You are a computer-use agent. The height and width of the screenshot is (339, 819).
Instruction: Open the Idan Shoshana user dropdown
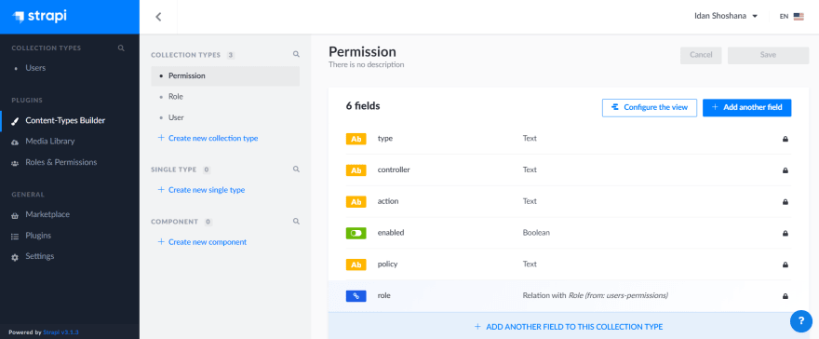coord(726,16)
